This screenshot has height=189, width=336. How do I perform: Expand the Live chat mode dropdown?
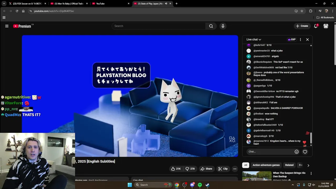pos(254,40)
